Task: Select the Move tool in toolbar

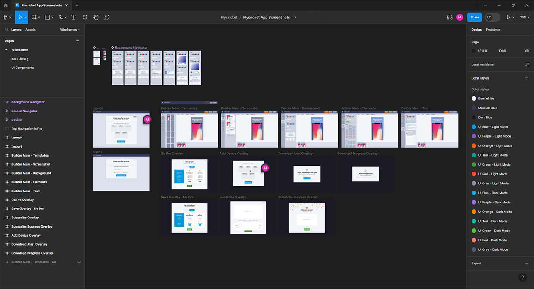Action: [x=19, y=17]
